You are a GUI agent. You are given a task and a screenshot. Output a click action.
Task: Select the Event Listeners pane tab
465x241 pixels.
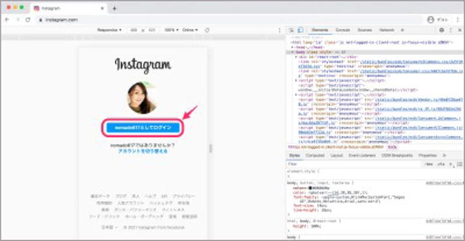click(x=362, y=155)
